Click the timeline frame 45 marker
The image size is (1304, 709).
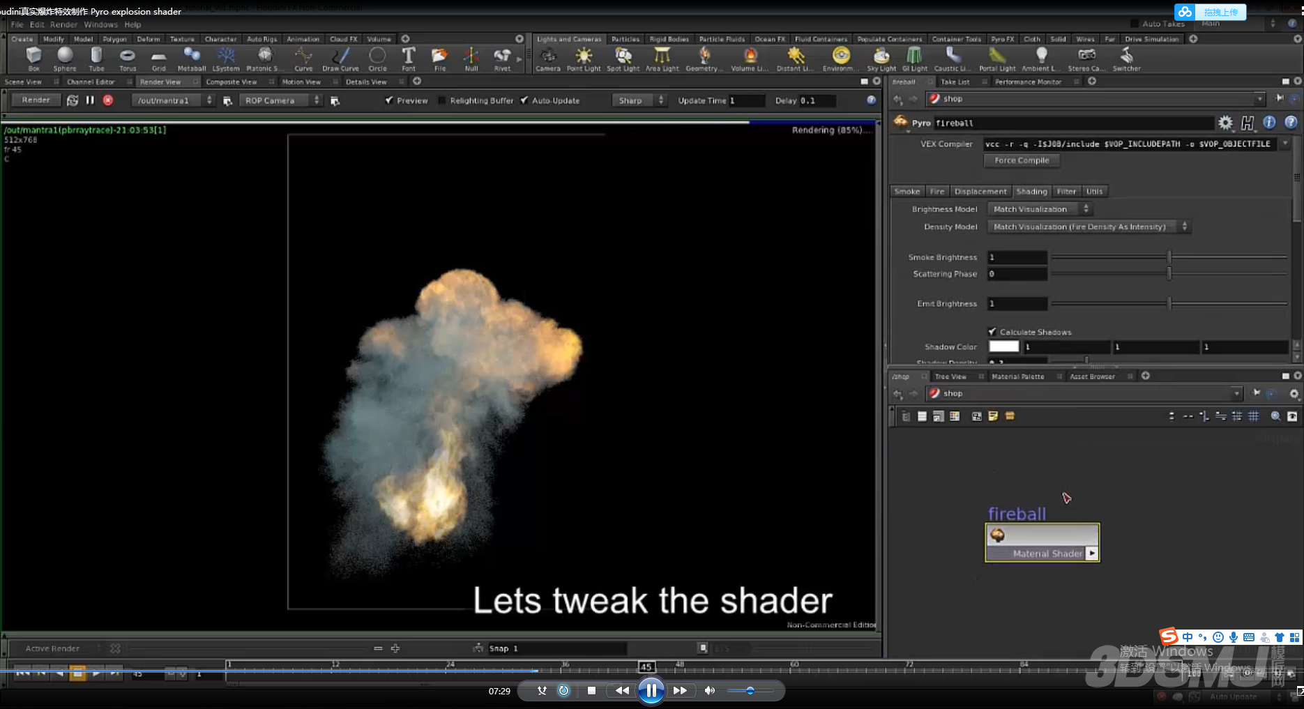coord(646,666)
